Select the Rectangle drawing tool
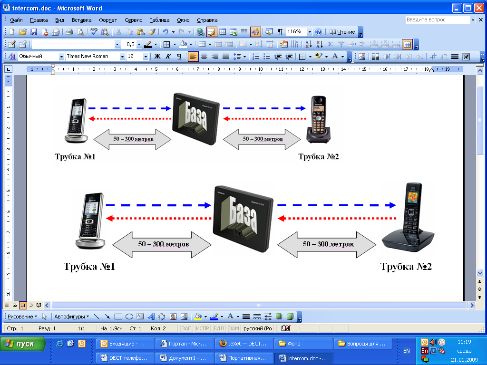487x365 pixels. [118, 317]
